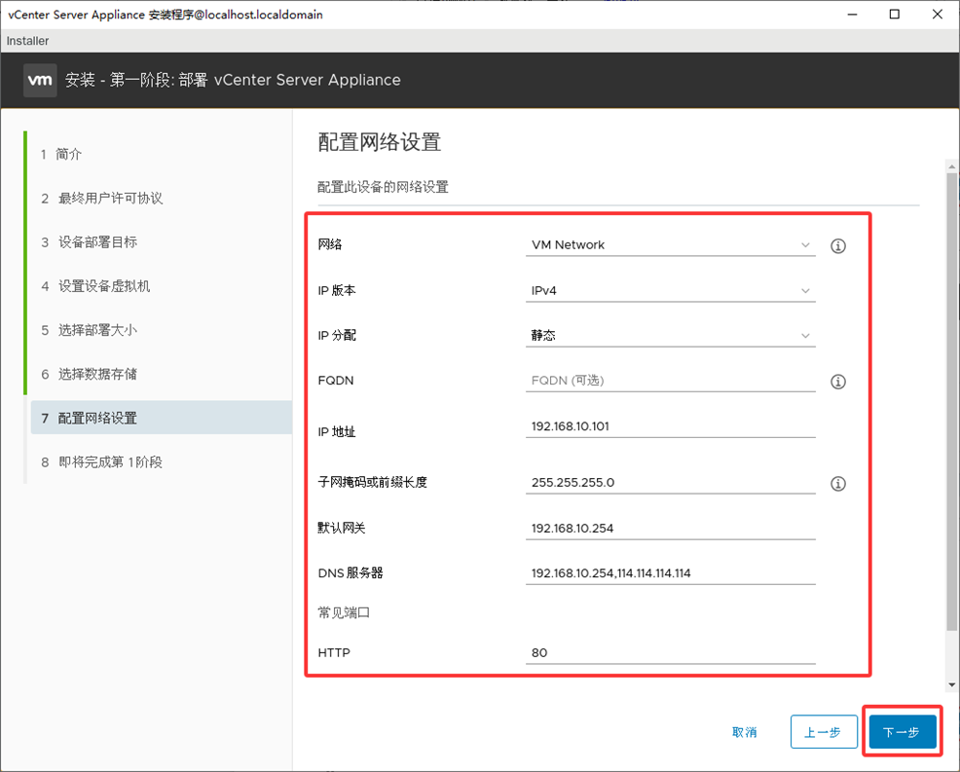Screen dimensions: 960x772
Task: Expand the IP 版本 IPv4 dropdown
Action: [670, 291]
